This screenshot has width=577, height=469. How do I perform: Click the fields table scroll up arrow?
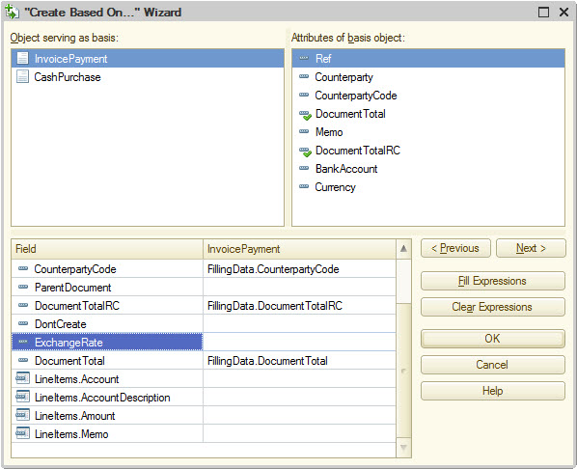pyautogui.click(x=403, y=249)
